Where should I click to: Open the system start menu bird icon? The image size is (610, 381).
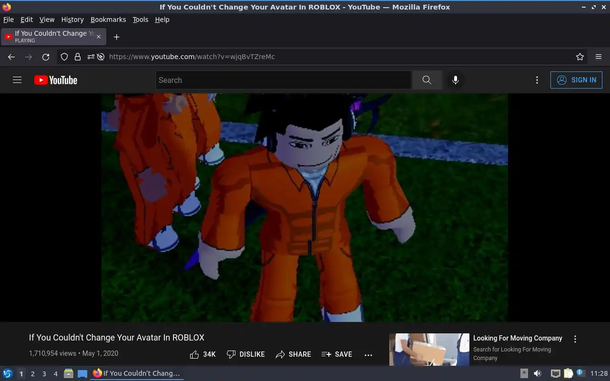click(8, 373)
